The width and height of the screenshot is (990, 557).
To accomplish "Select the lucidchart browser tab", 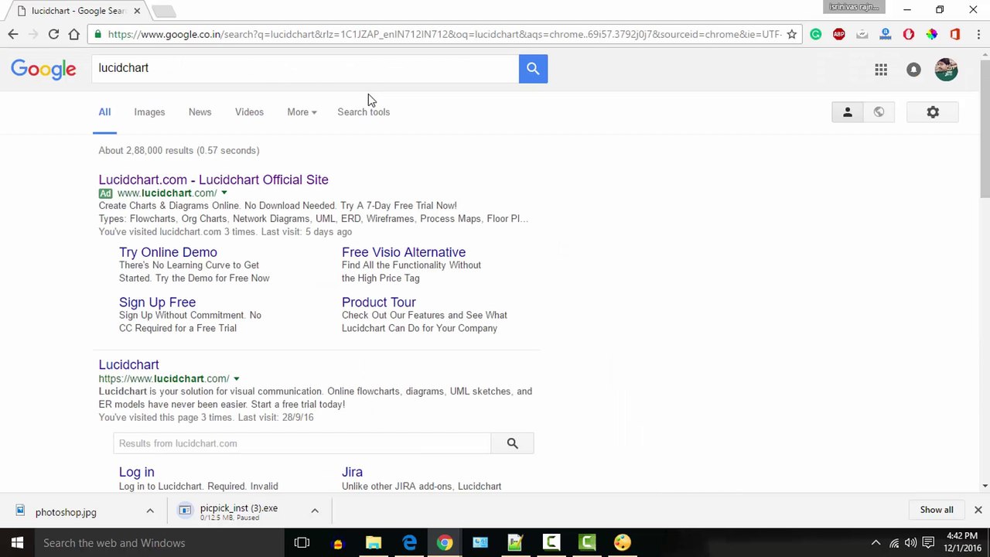I will pyautogui.click(x=77, y=11).
